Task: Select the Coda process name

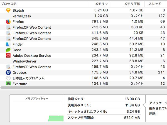Action: point(17,50)
